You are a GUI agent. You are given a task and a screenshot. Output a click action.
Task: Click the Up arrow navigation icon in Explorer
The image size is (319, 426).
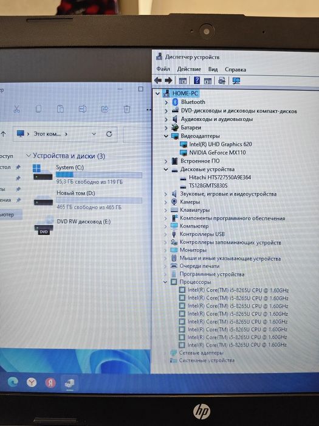[3, 134]
